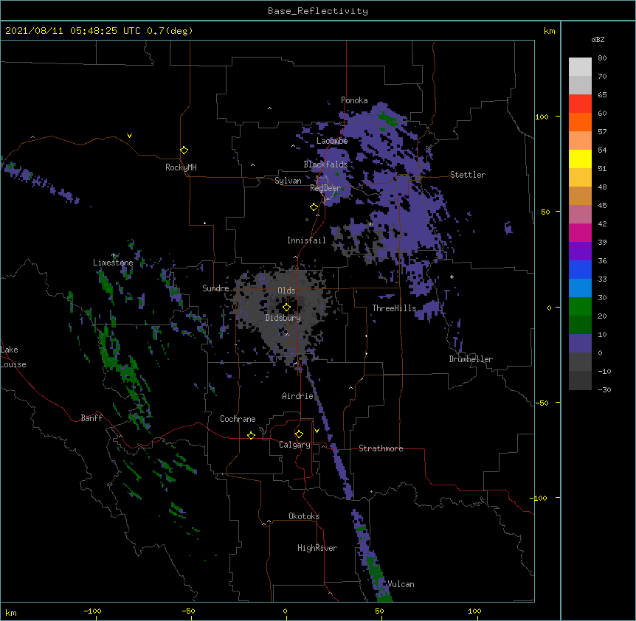Click the Okotoks label
The image size is (636, 621).
click(304, 516)
